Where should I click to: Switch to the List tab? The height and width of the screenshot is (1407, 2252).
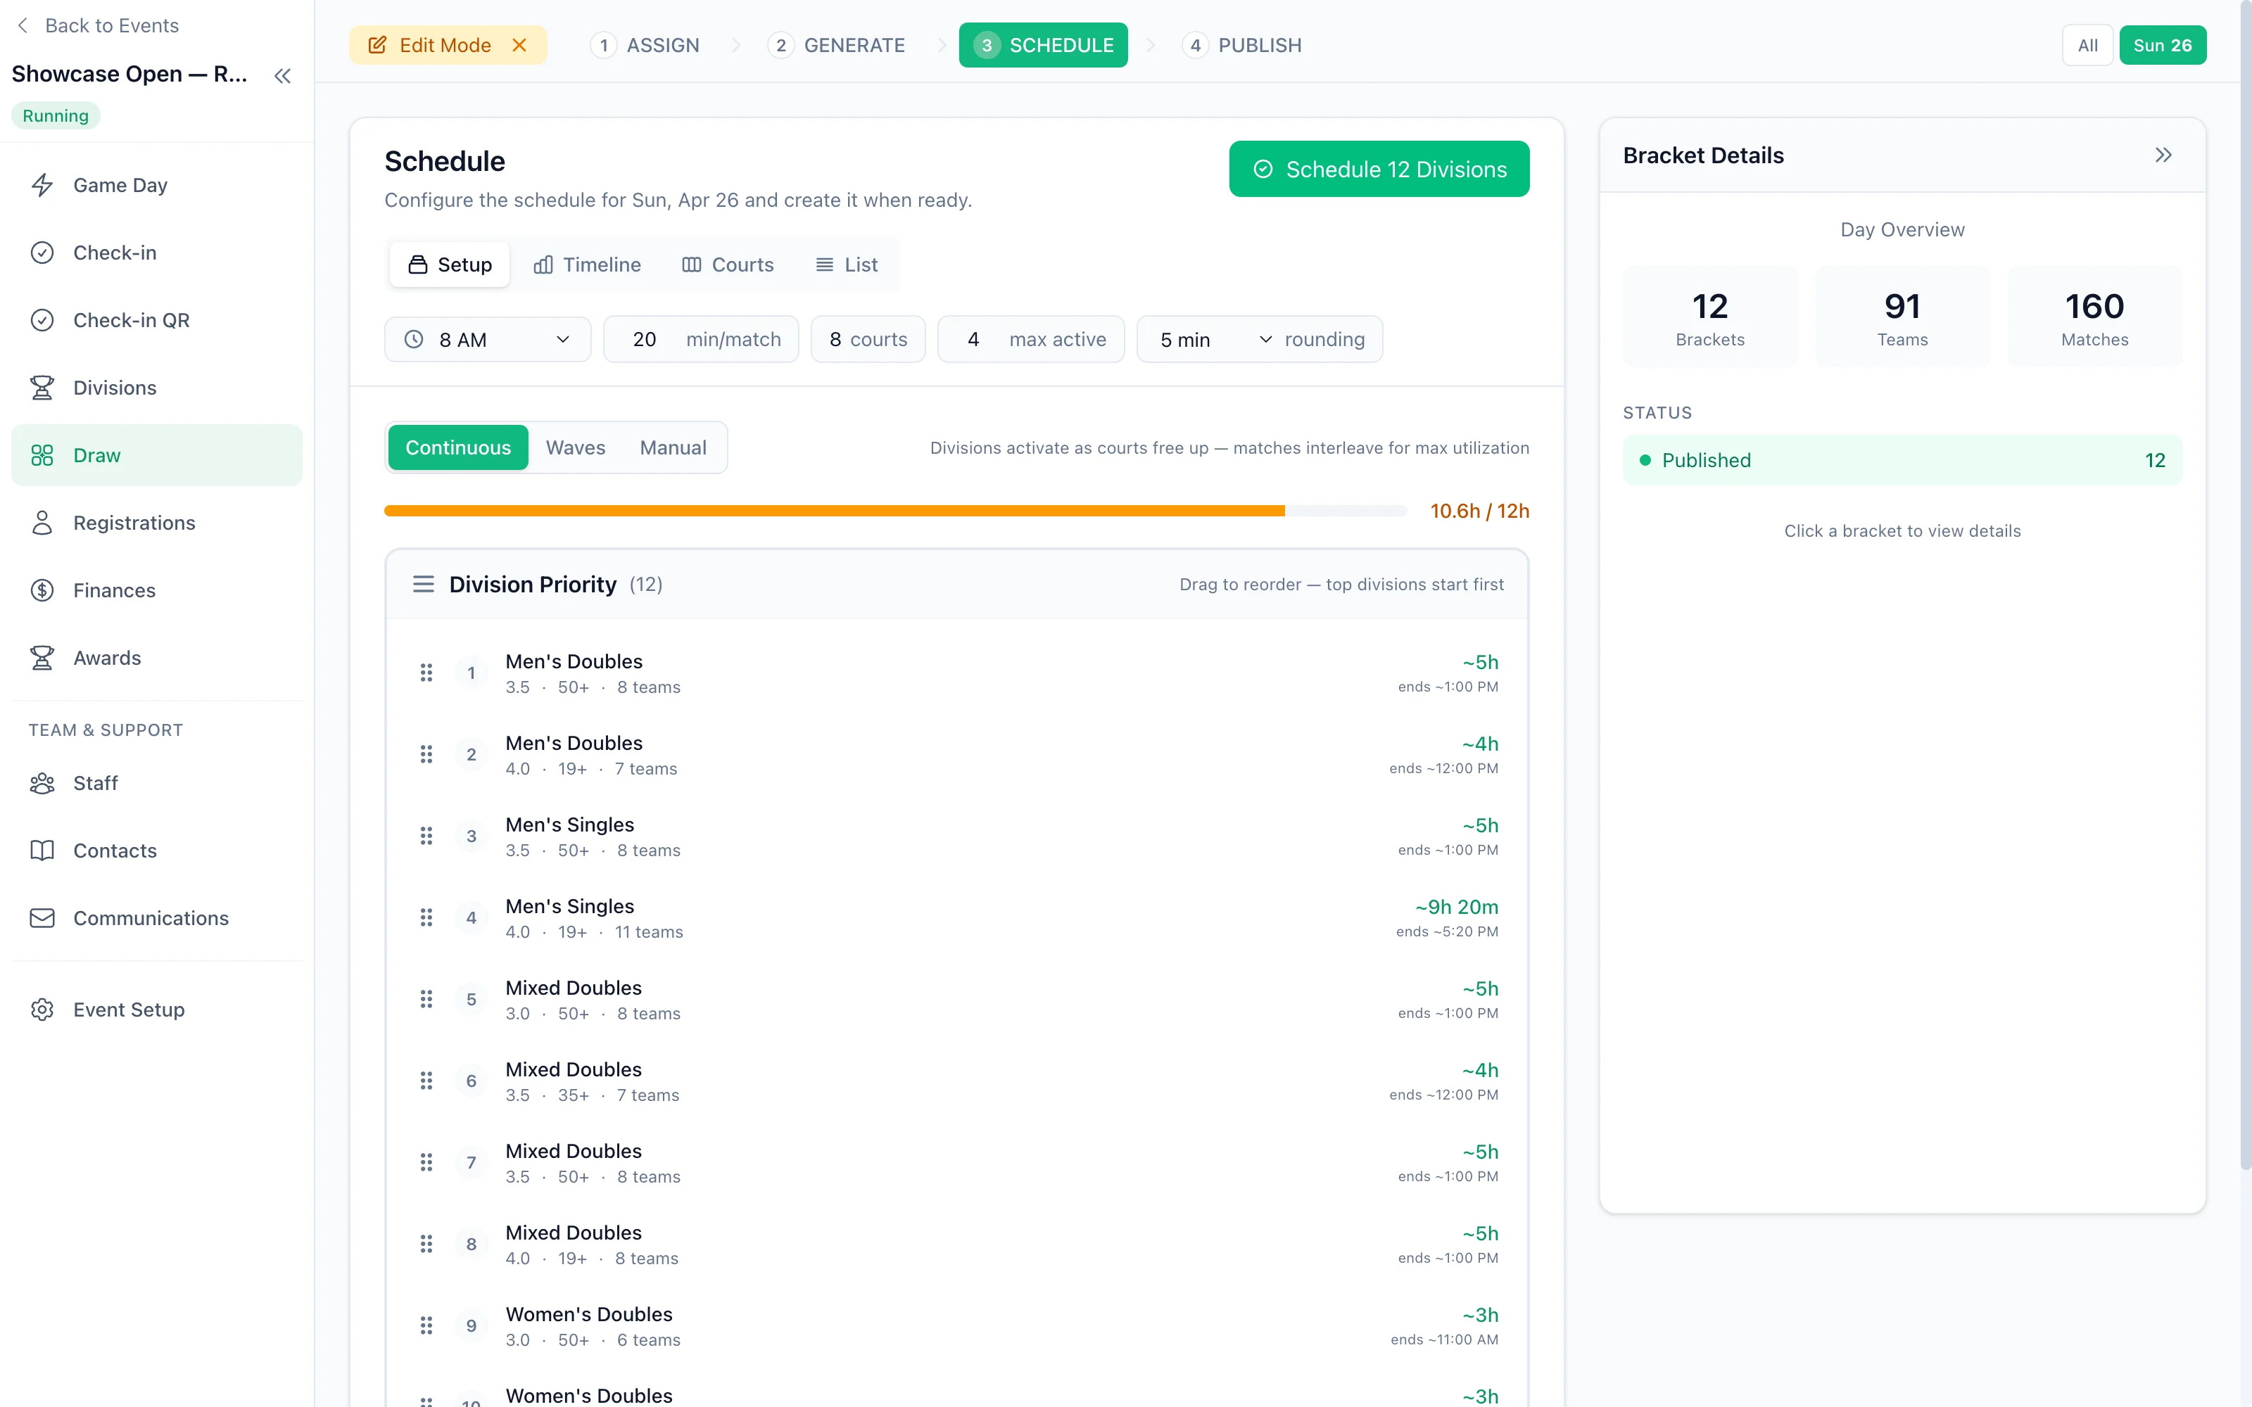847,265
